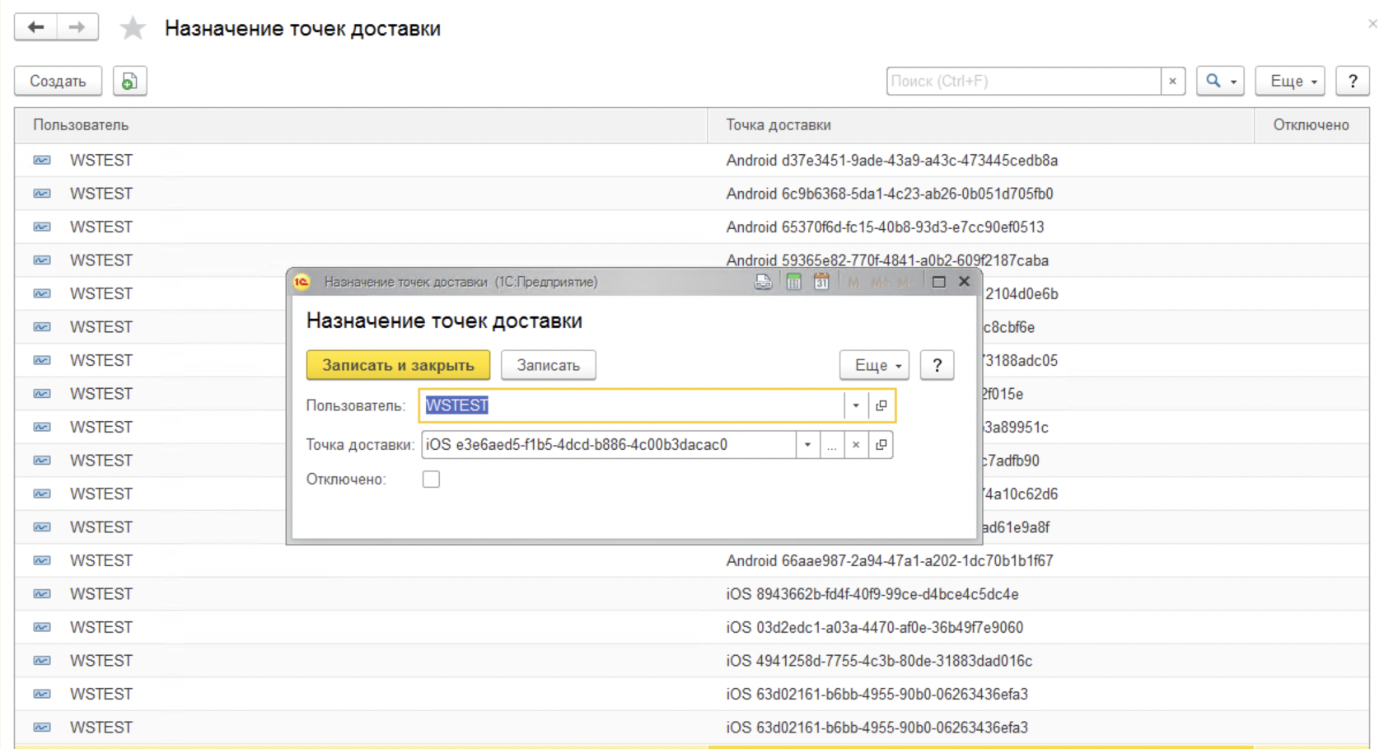Choose Точка доставки via ellipsis button

pos(832,445)
